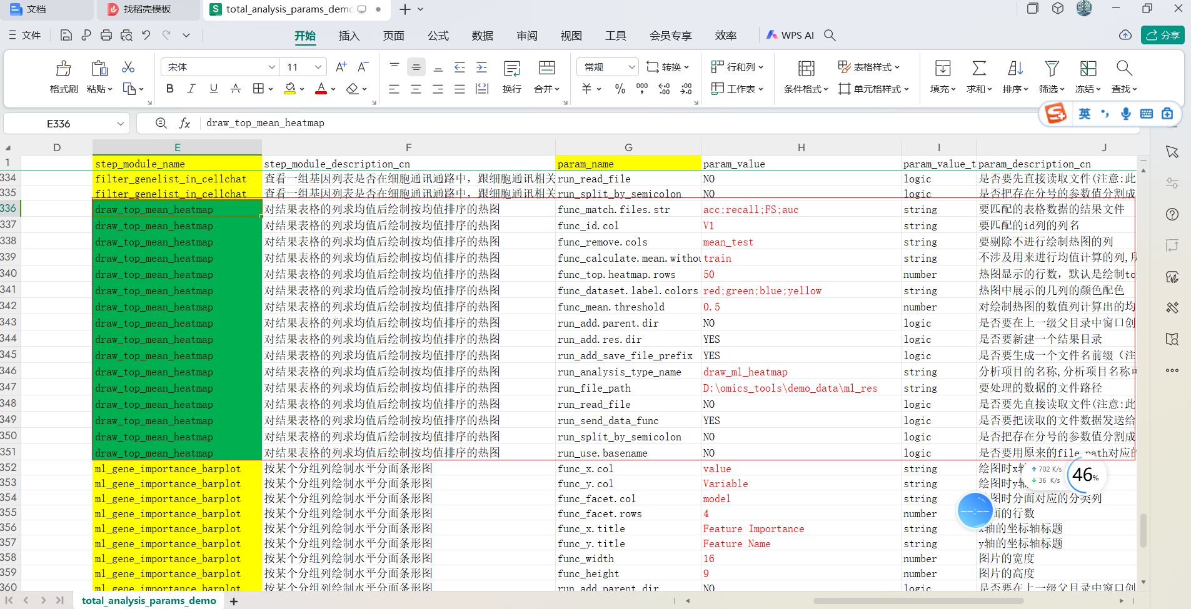Click the Undo arrow icon
Screen dimensions: 1191x609
pos(146,35)
